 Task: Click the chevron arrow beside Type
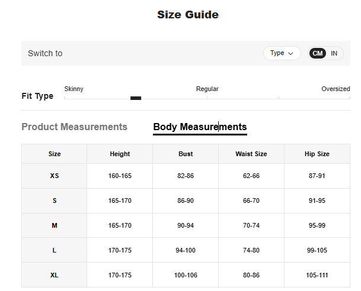pos(290,53)
